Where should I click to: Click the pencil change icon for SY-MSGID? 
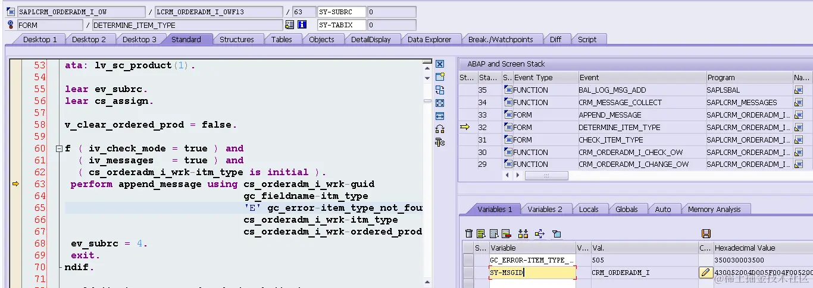tap(706, 273)
